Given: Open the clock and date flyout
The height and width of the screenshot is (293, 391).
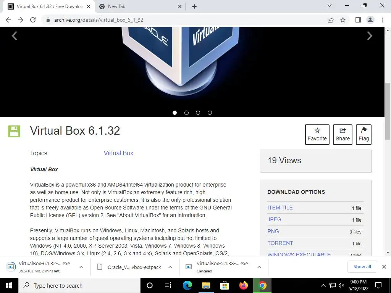Looking at the screenshot, I should click(x=359, y=285).
